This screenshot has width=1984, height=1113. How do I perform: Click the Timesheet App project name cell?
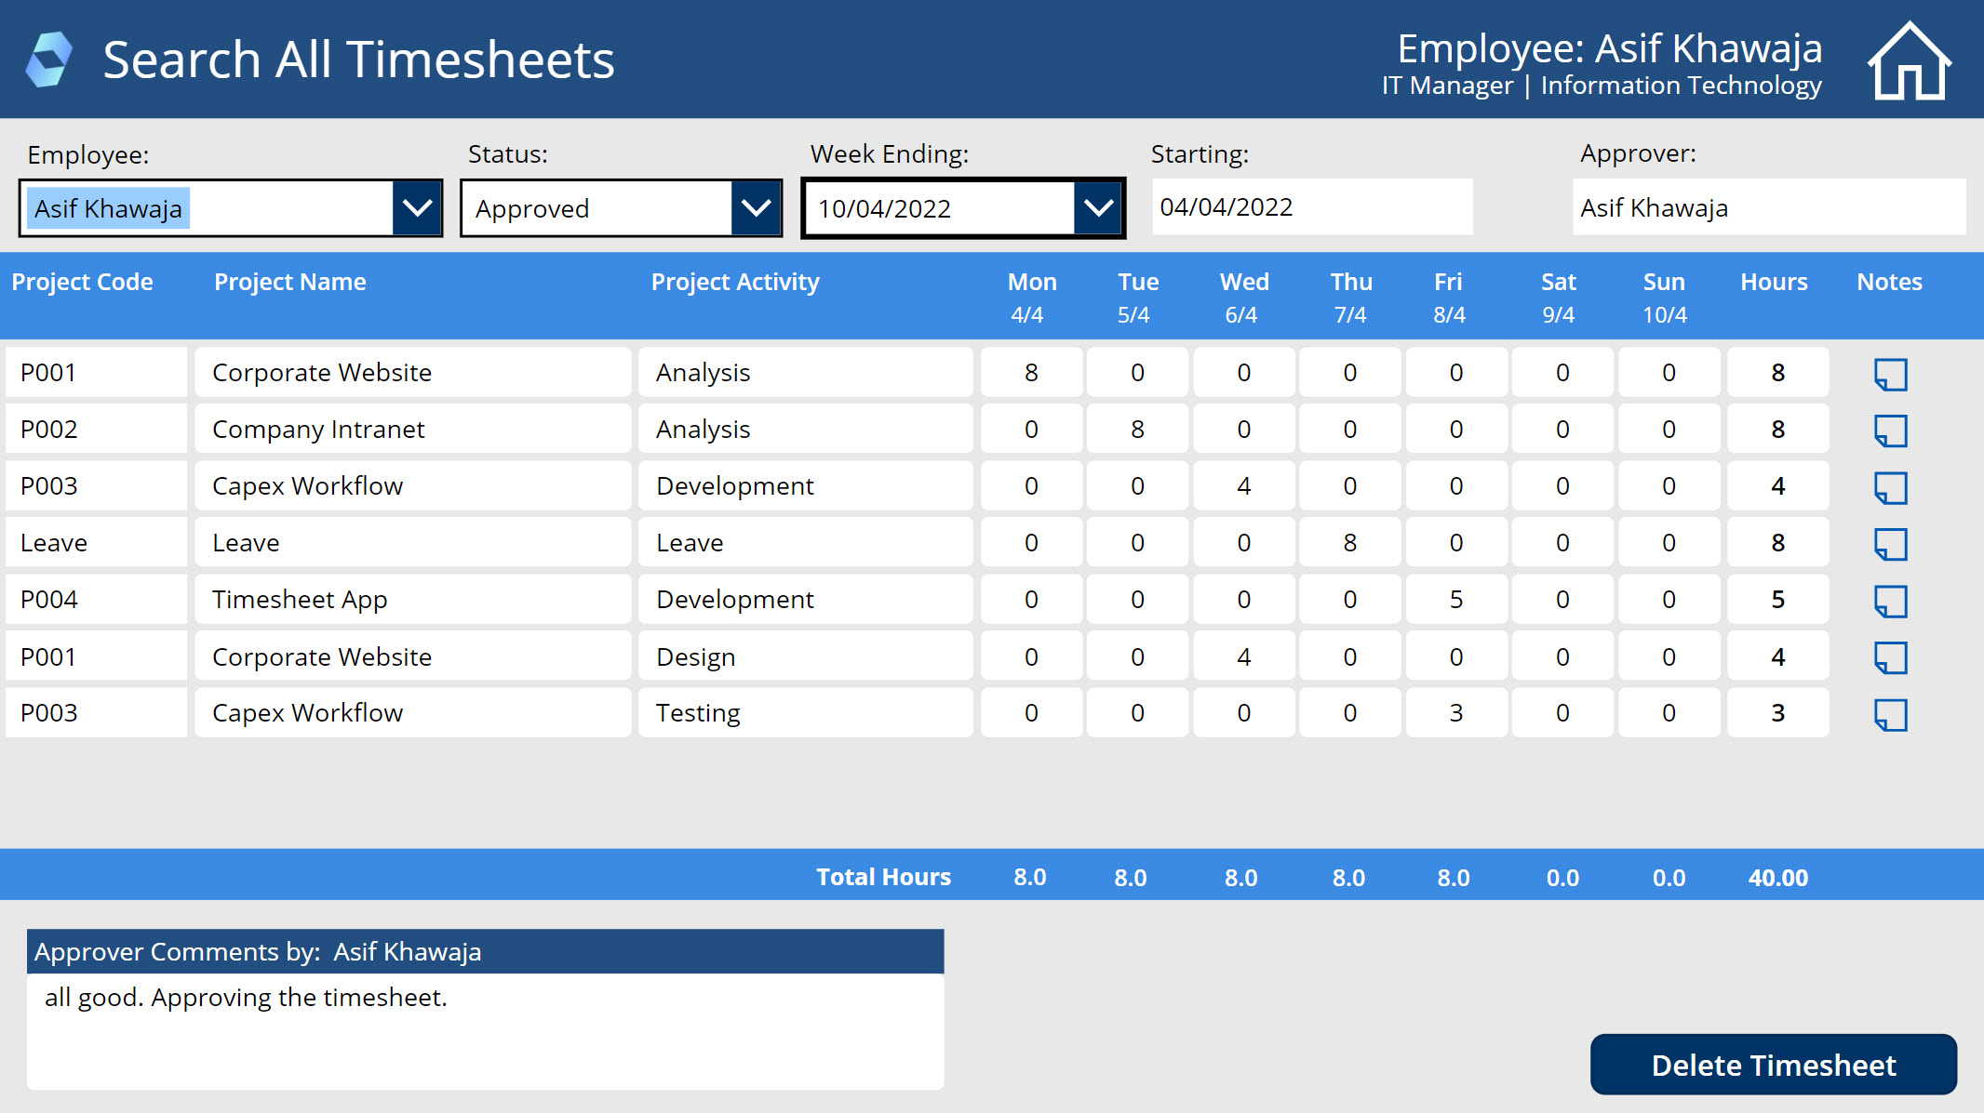(x=412, y=600)
